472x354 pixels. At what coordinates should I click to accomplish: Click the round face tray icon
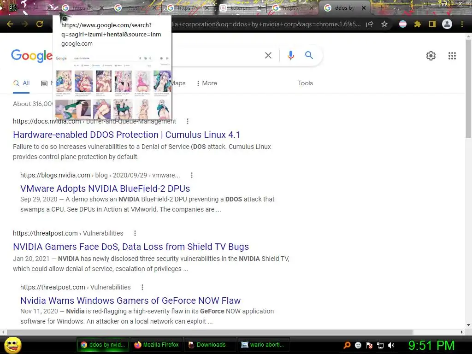point(358,345)
